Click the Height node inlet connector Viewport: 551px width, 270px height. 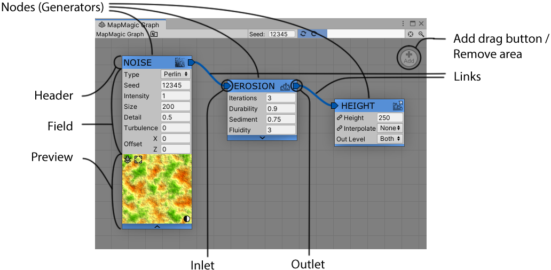coord(335,105)
